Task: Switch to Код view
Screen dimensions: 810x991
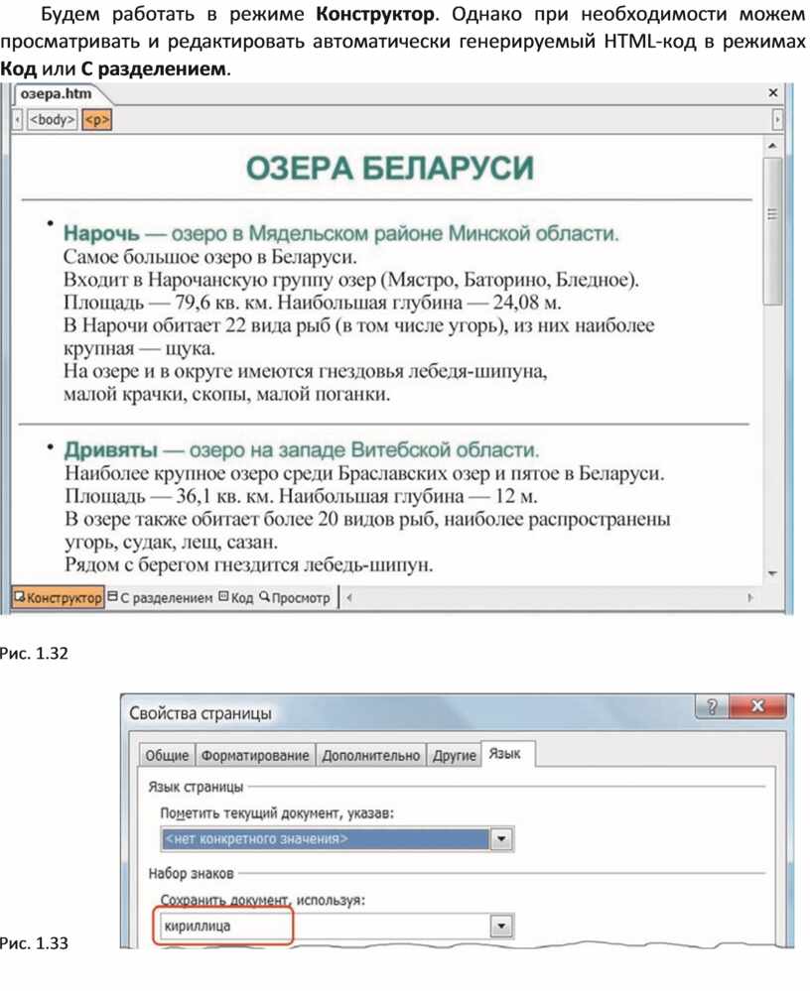Action: (236, 597)
